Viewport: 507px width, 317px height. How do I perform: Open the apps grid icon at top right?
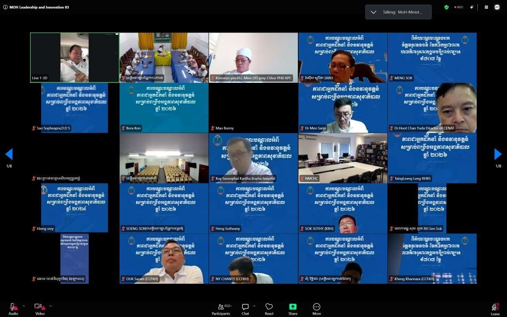[486, 7]
